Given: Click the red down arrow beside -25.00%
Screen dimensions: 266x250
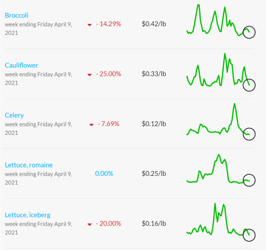Looking at the screenshot, I should pos(89,75).
